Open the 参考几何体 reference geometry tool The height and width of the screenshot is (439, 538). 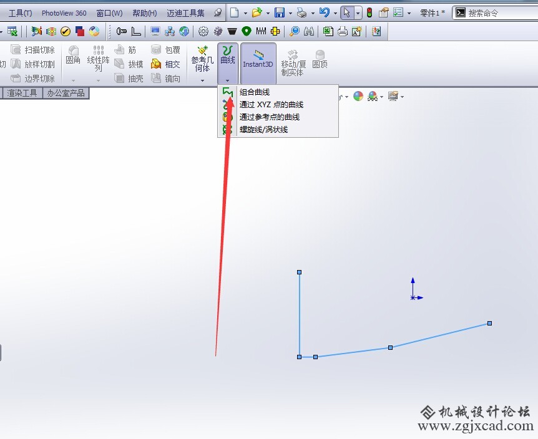(x=202, y=59)
